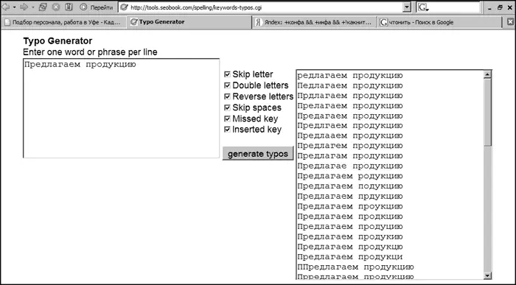Open the bookmarks sidebar icon
516x285 pixels.
click(x=69, y=7)
